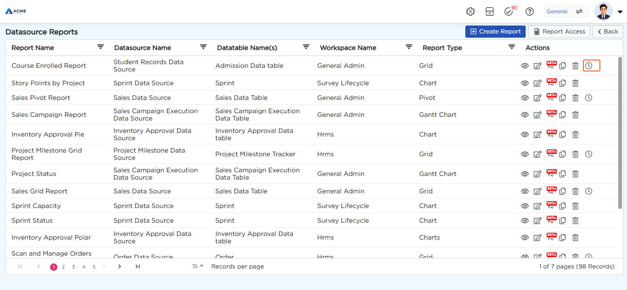Viewport: 627px width, 290px height.
Task: Edit the Sprint Status report
Action: [x=537, y=221]
